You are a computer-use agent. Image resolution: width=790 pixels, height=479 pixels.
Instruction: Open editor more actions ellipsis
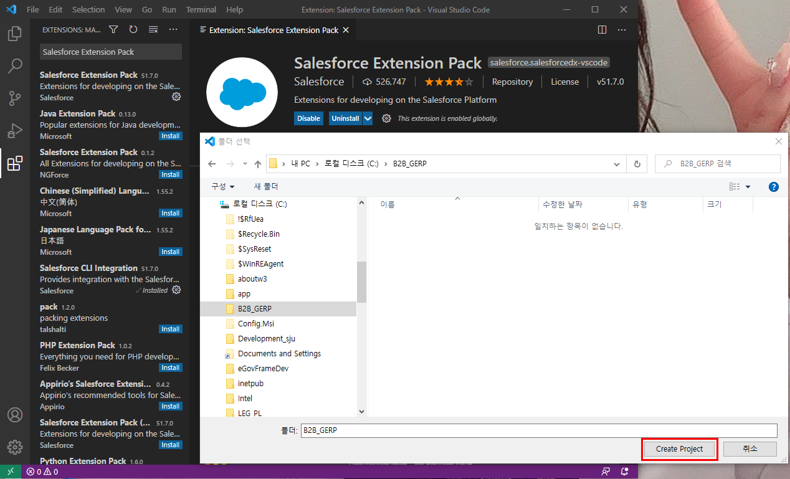click(622, 29)
